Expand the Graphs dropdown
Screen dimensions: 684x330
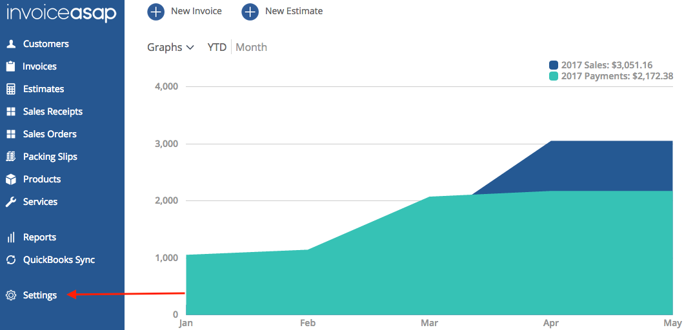[170, 47]
